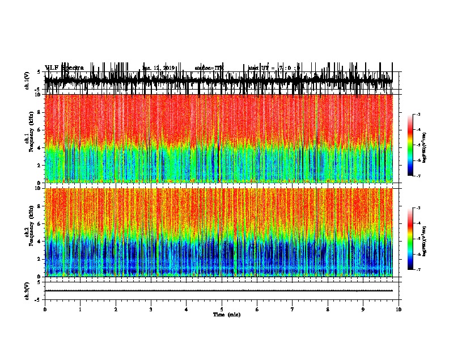449x347 pixels.
Task: Click the '0' tick on Time axis
Action: click(x=45, y=309)
